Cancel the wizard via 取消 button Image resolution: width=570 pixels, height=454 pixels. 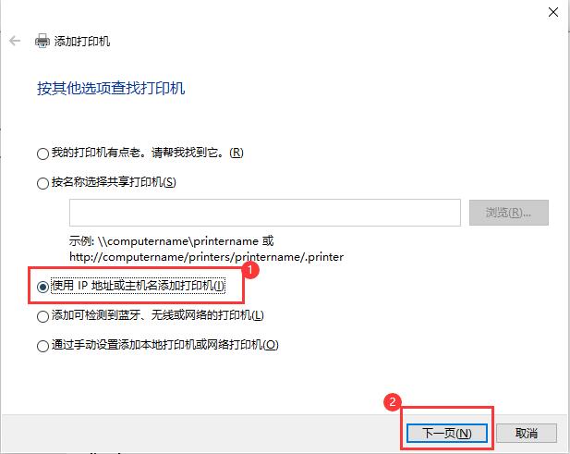(x=526, y=433)
